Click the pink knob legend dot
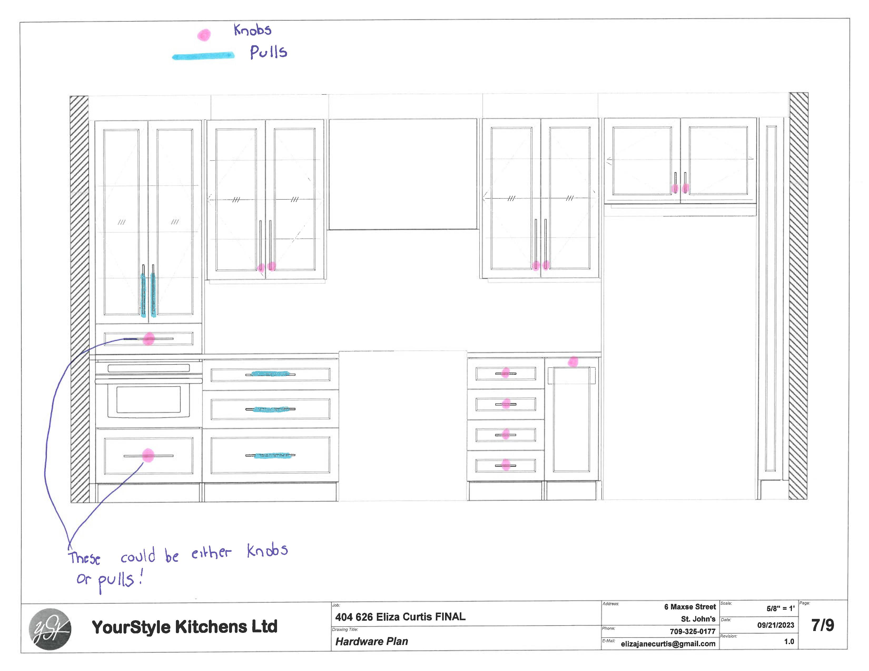Image resolution: width=869 pixels, height=671 pixels. (204, 35)
